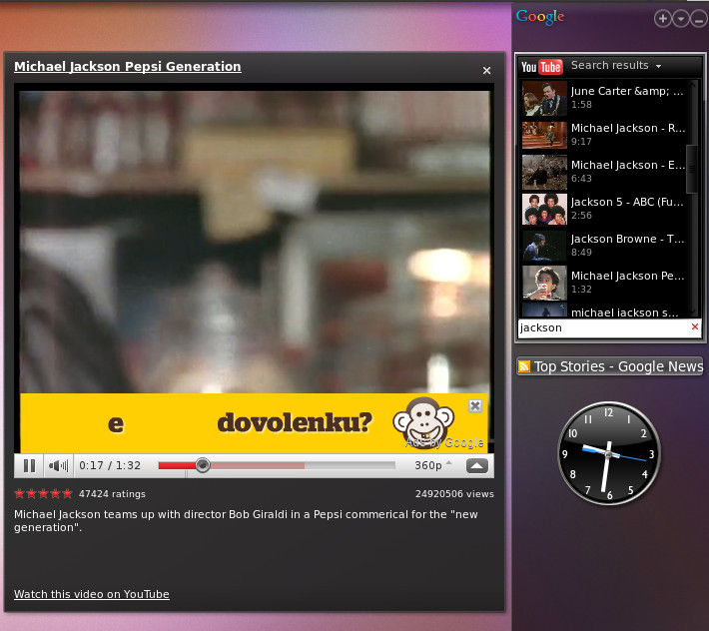Click the video progress slider knob
Image resolution: width=709 pixels, height=631 pixels.
[x=203, y=465]
